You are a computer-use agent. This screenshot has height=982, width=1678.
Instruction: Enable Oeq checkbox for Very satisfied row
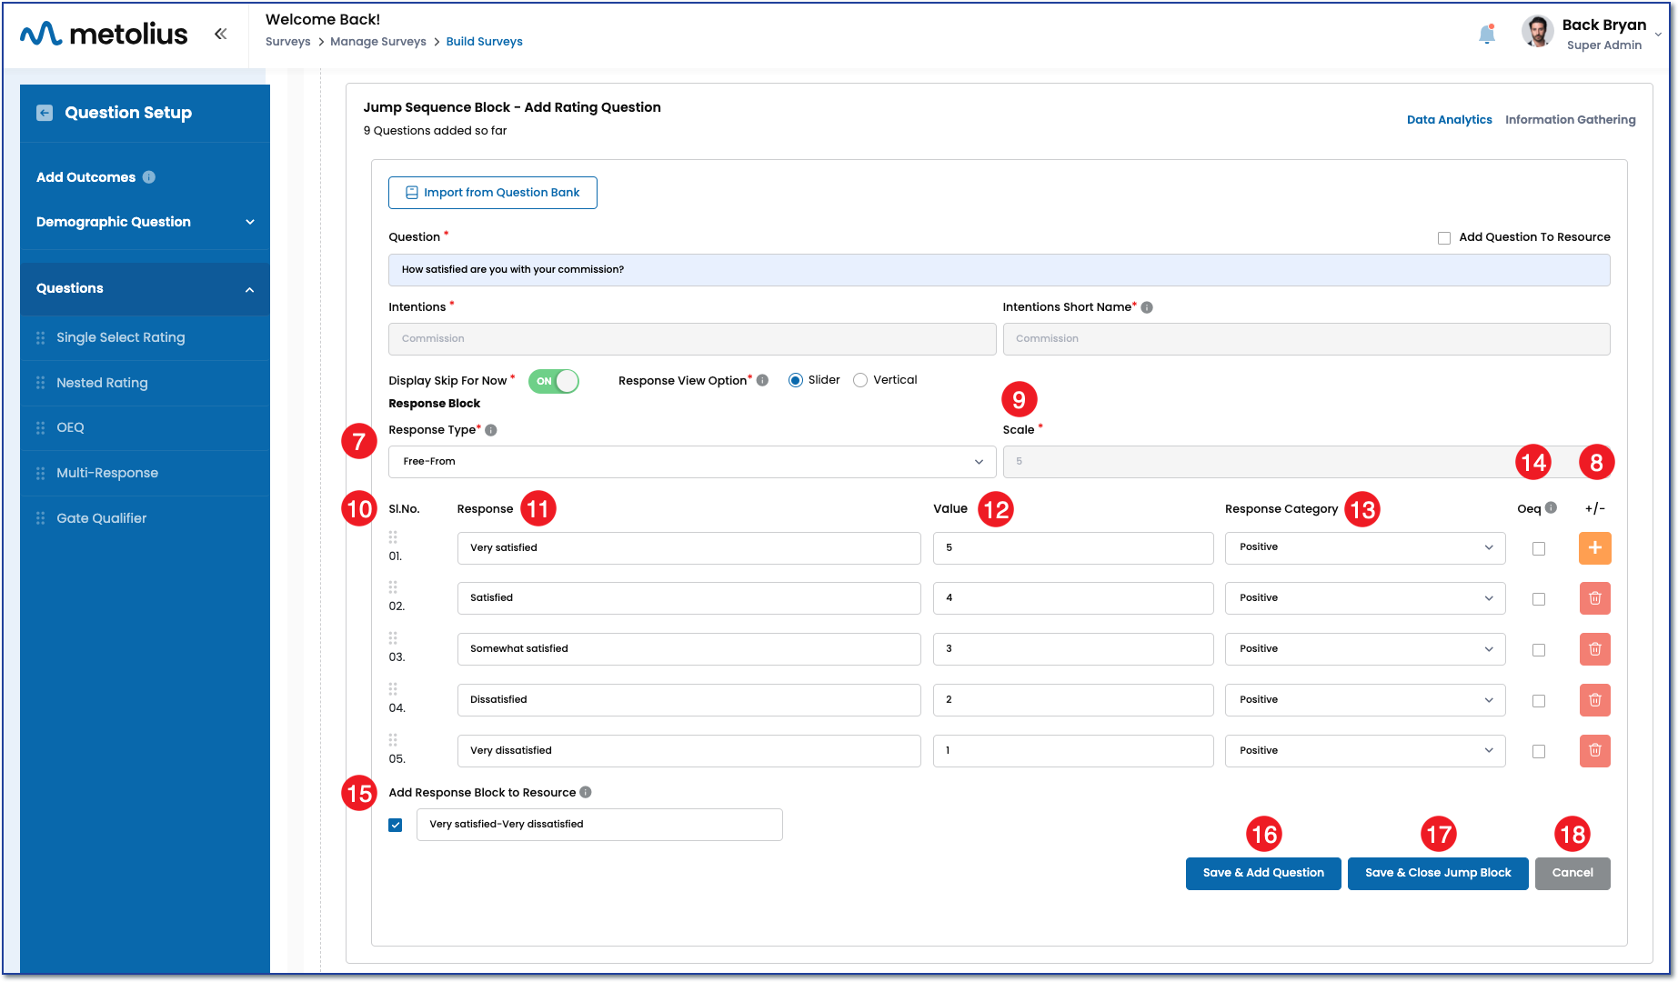coord(1538,548)
